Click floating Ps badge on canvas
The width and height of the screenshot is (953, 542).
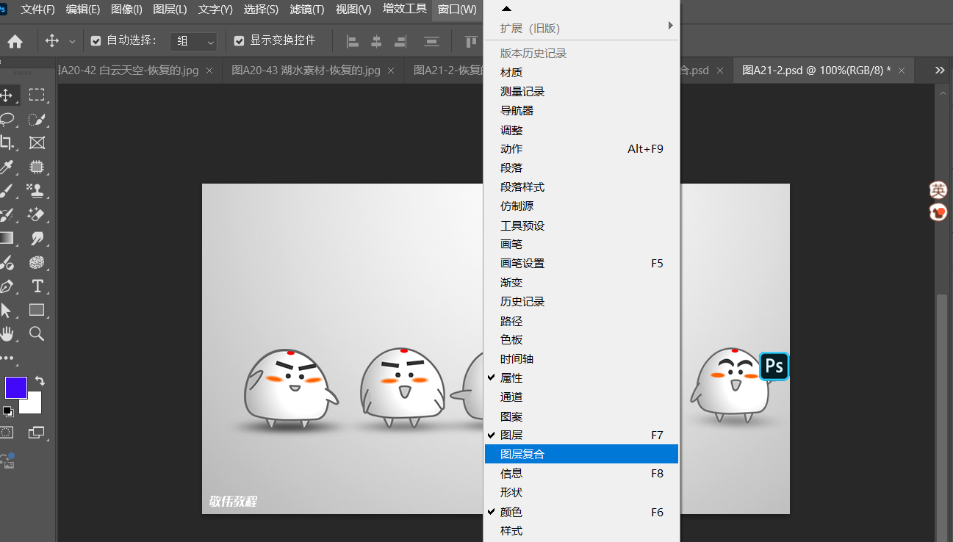[774, 366]
